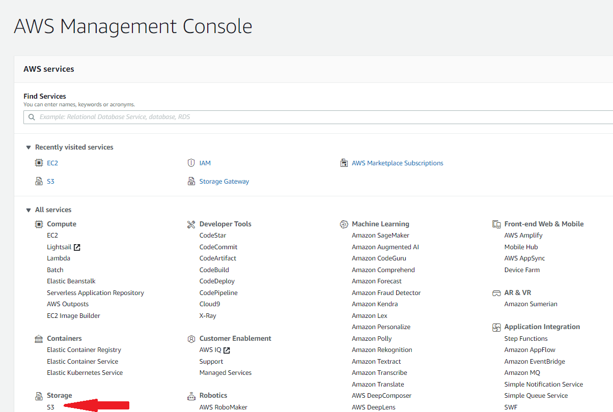This screenshot has width=613, height=412.
Task: Open AWS Marketplace Subscriptions link
Action: [x=398, y=163]
